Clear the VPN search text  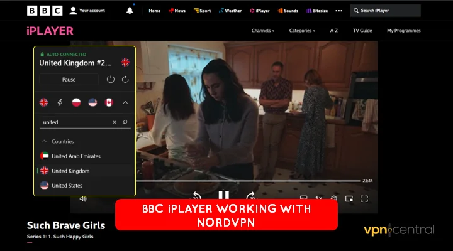pyautogui.click(x=115, y=122)
